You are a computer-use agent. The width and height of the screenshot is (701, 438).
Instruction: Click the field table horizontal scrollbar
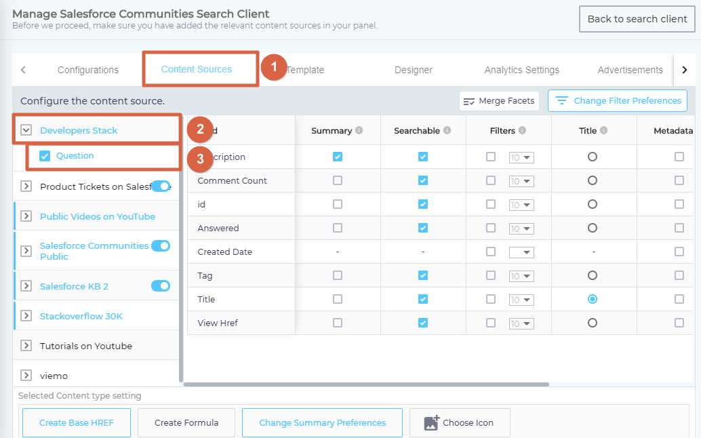point(366,384)
